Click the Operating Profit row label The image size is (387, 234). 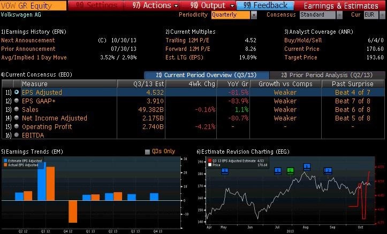[47, 127]
